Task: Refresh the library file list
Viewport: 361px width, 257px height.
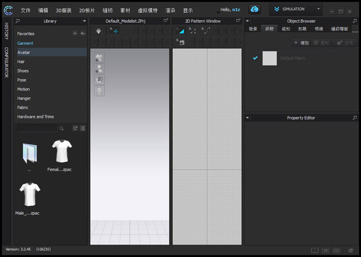Action: pyautogui.click(x=76, y=128)
